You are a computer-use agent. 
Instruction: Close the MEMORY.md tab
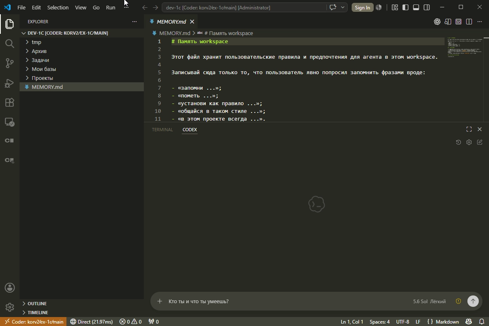coord(192,22)
